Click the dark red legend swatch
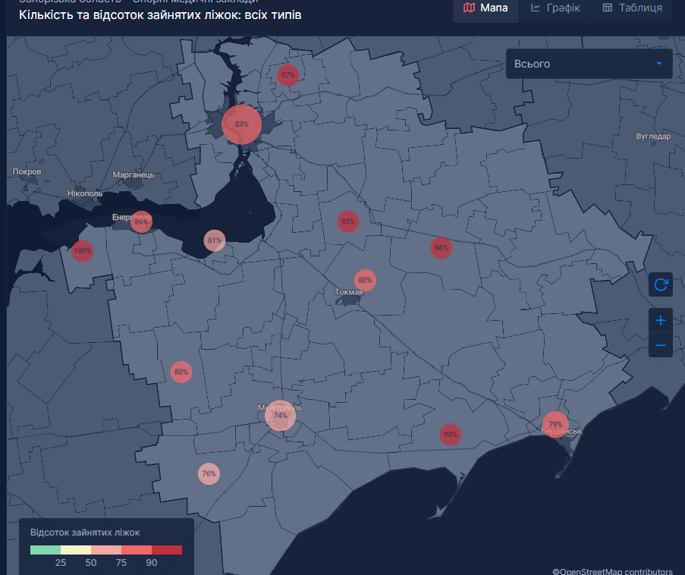Image resolution: width=685 pixels, height=575 pixels. 167,550
